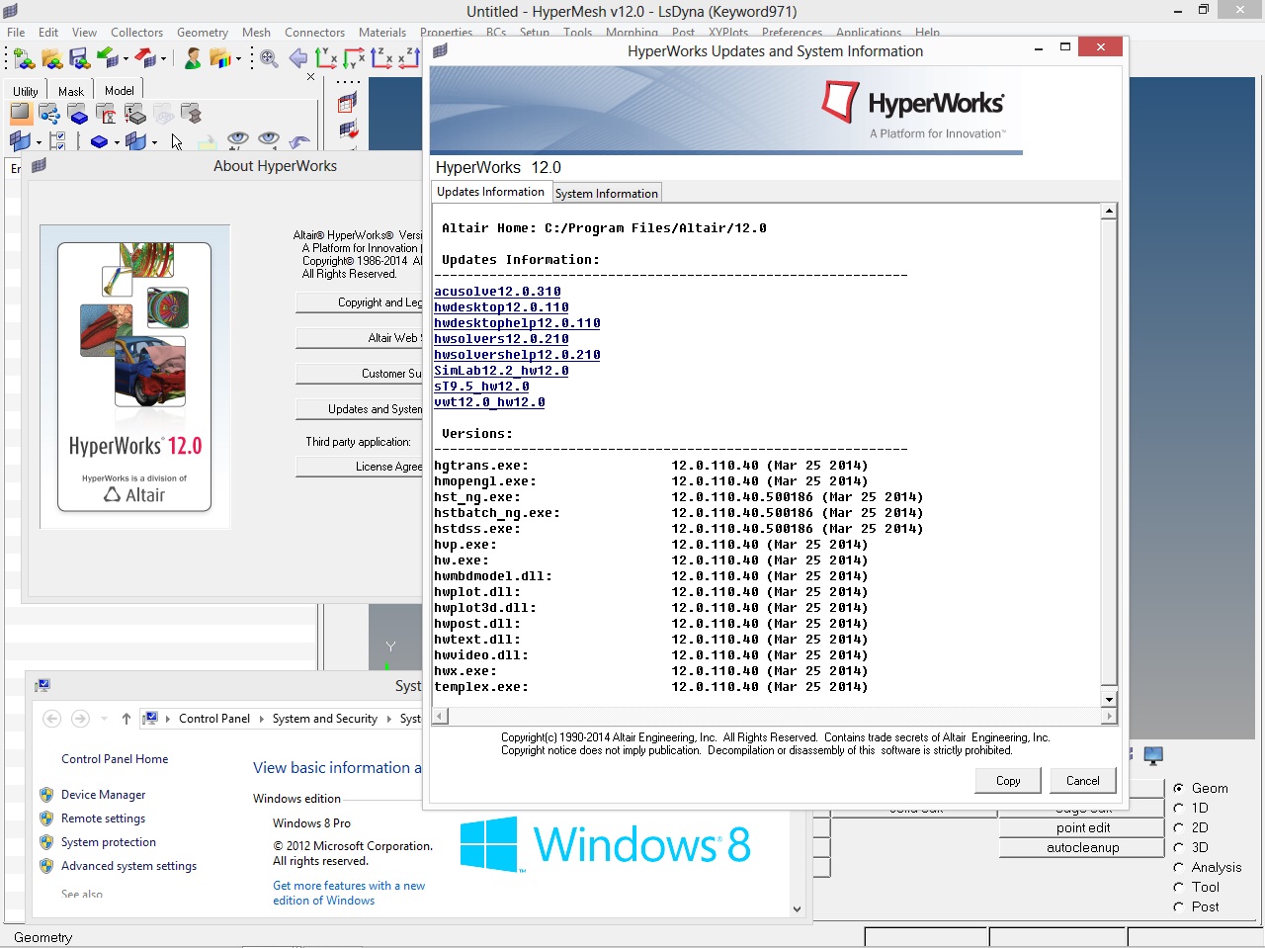Click the highlighted Model View folder icon

21,114
